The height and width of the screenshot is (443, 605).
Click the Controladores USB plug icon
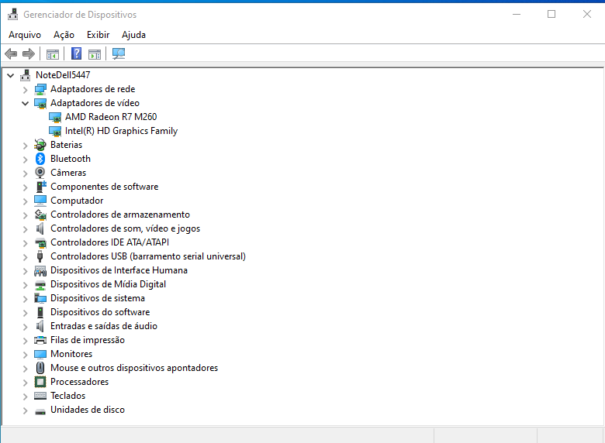40,256
